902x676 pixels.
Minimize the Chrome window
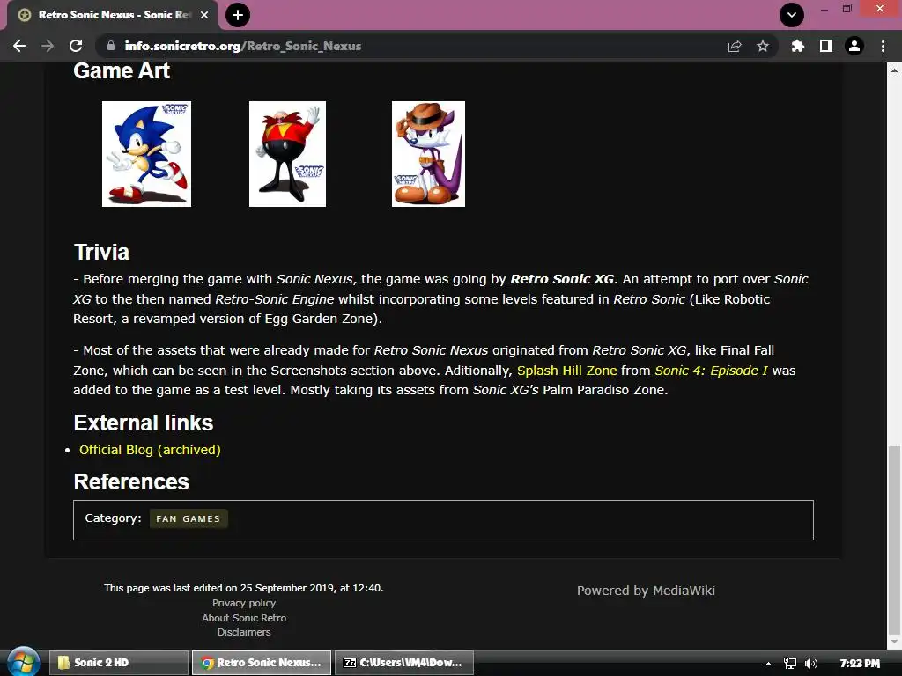(x=824, y=9)
